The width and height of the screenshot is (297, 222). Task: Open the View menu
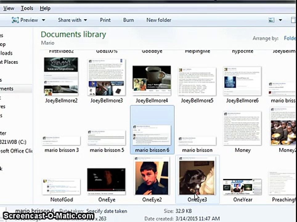point(9,8)
